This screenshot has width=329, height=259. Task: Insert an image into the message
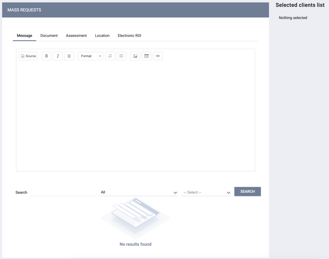135,56
